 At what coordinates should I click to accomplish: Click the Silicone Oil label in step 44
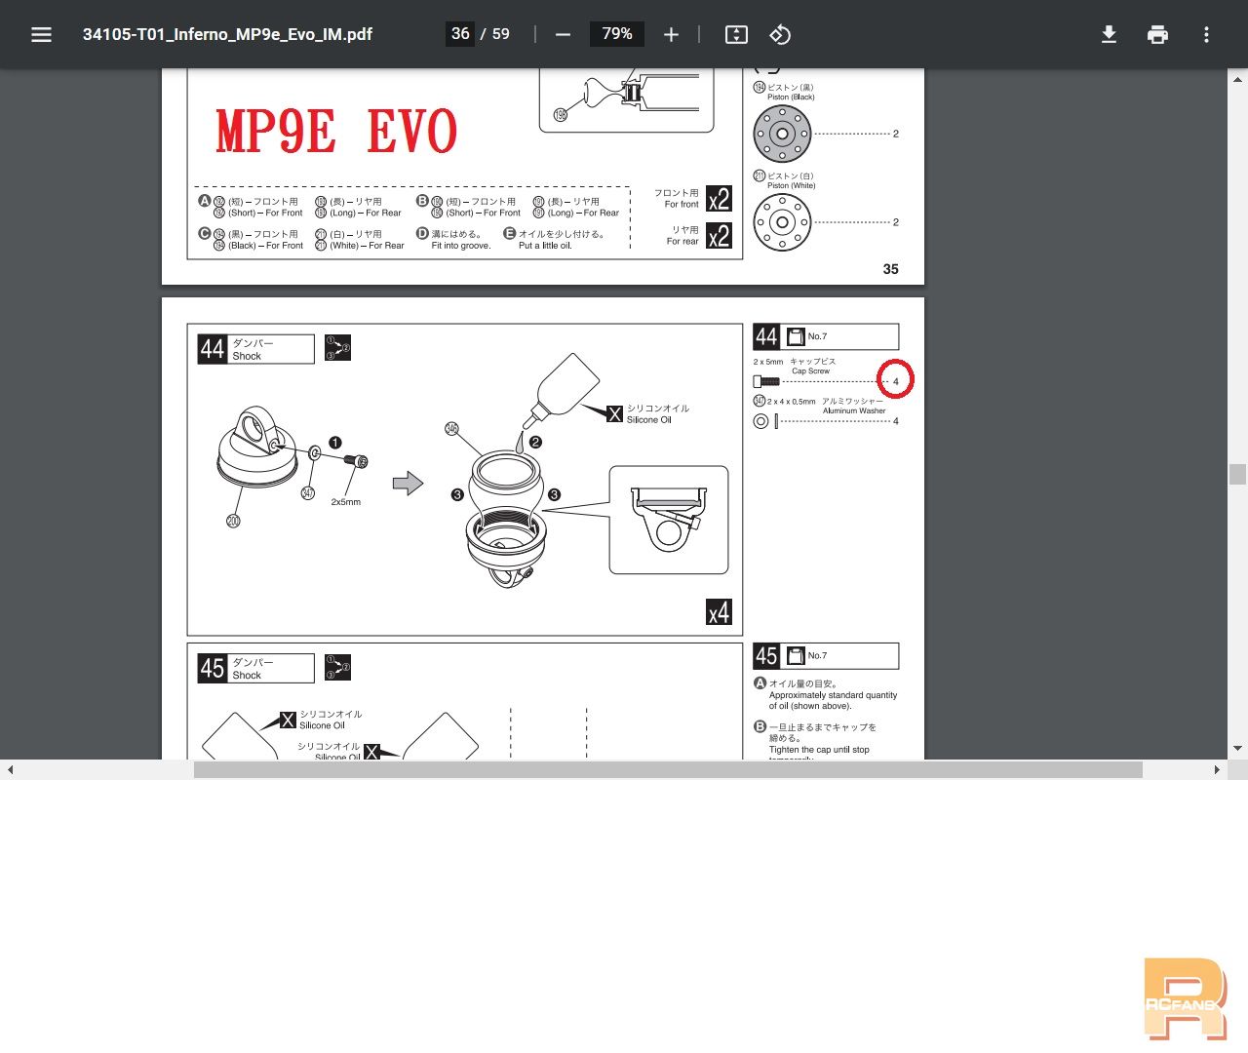click(x=648, y=420)
